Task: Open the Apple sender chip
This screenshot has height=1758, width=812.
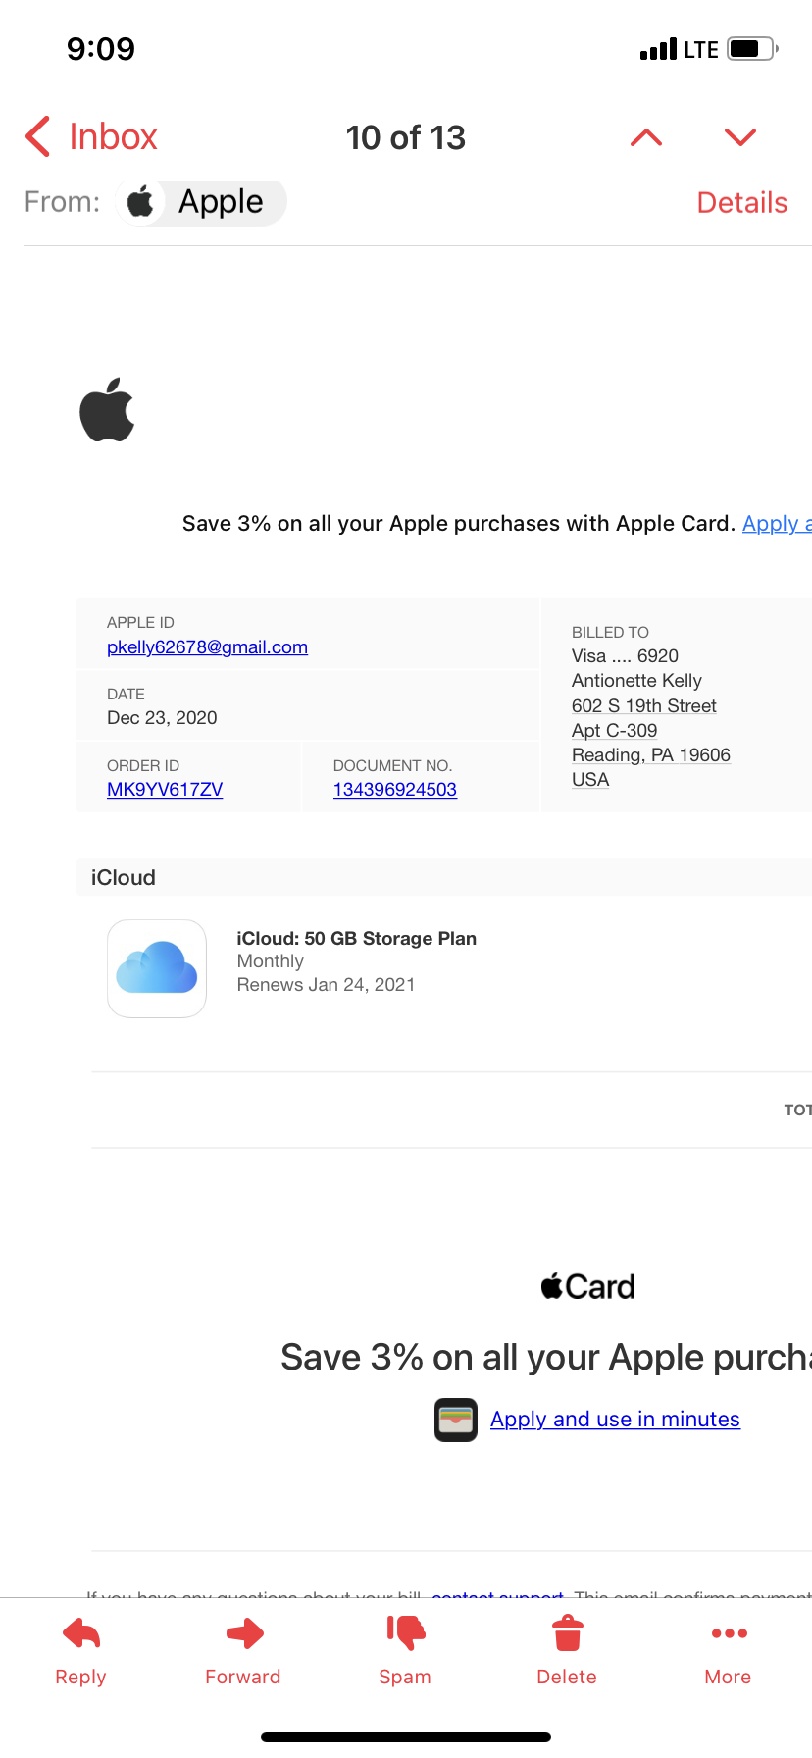Action: [x=201, y=202]
